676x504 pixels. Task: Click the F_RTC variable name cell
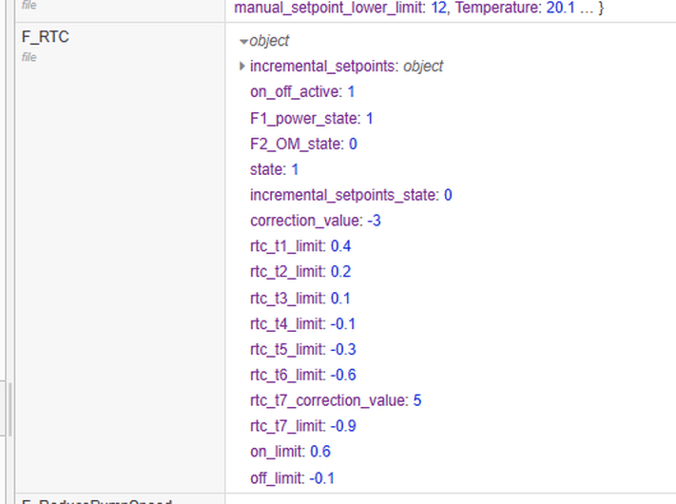pyautogui.click(x=46, y=38)
